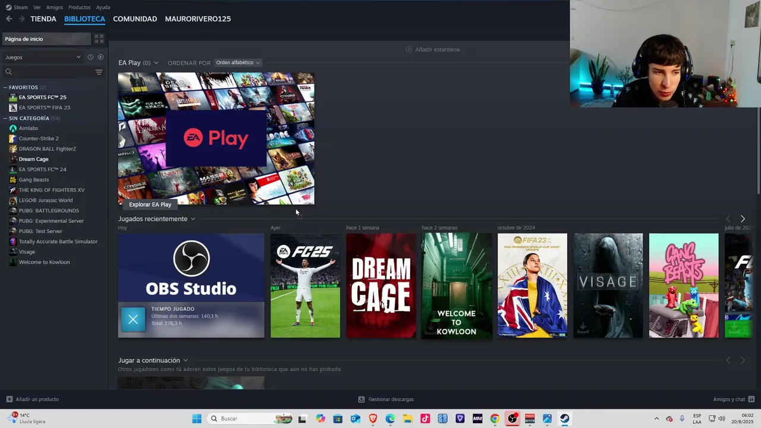Go forward with the navigation arrow
Image resolution: width=761 pixels, height=428 pixels.
(21, 19)
